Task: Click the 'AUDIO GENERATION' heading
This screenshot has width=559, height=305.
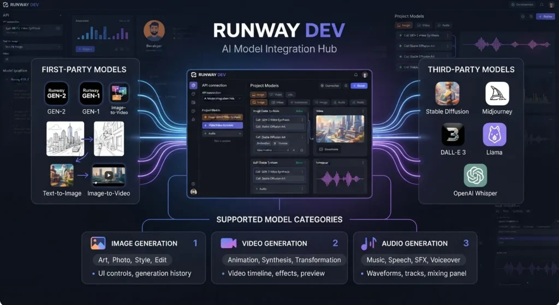Action: [x=415, y=243]
